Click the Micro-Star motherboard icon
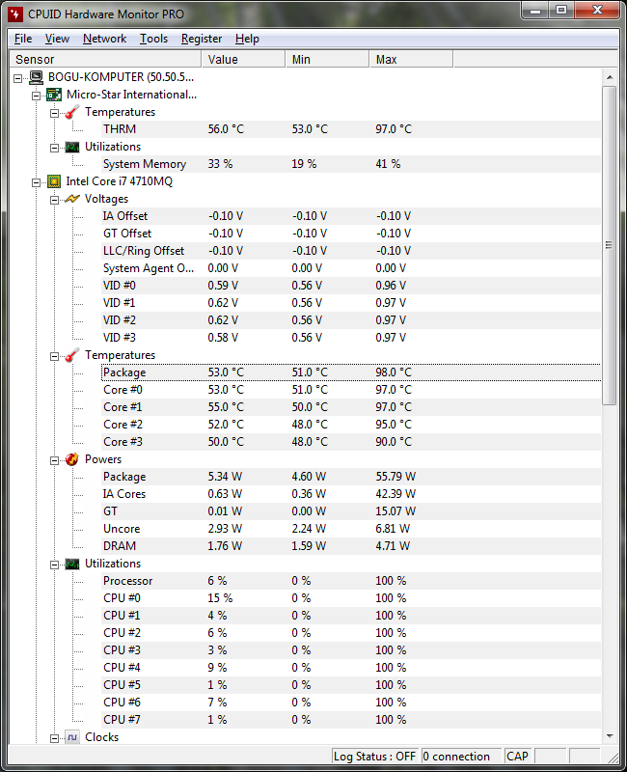627x772 pixels. (x=54, y=95)
